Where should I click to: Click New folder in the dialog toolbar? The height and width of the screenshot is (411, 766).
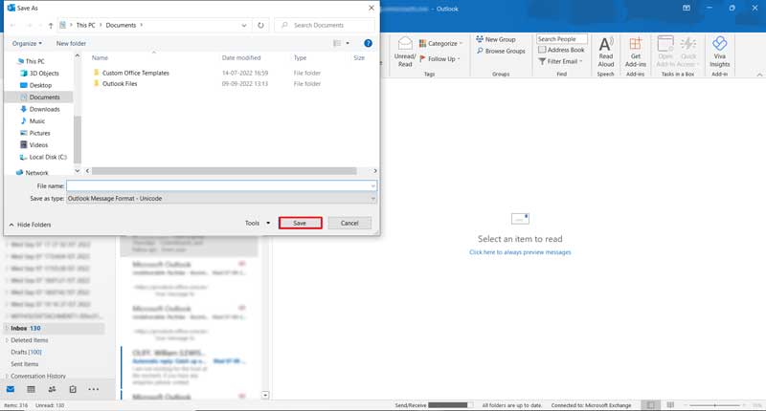pyautogui.click(x=71, y=43)
